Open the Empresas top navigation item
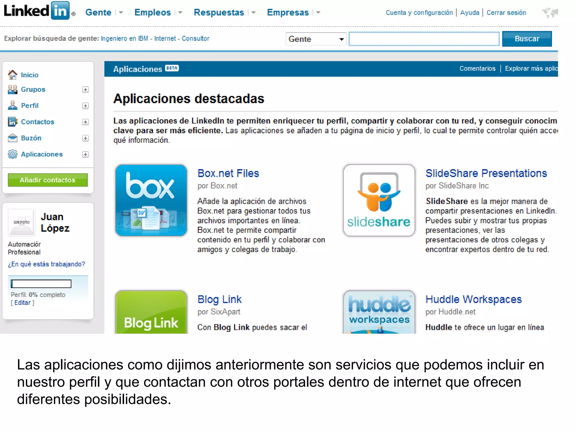576x432 pixels. tap(288, 12)
